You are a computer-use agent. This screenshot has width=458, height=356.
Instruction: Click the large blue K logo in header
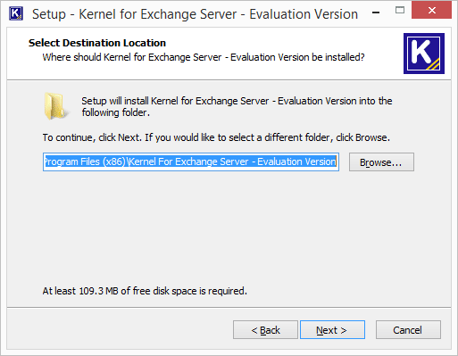click(x=424, y=54)
